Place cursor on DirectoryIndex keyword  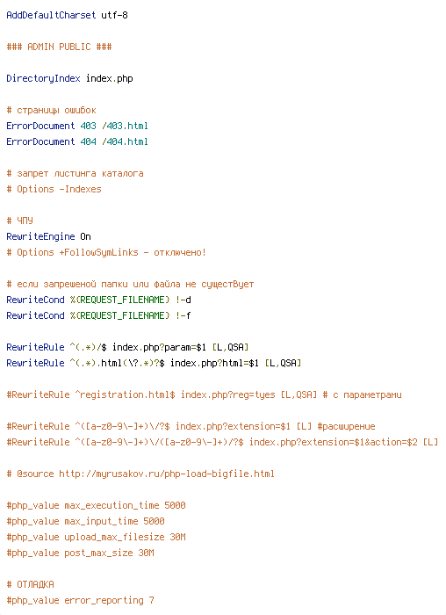(43, 78)
